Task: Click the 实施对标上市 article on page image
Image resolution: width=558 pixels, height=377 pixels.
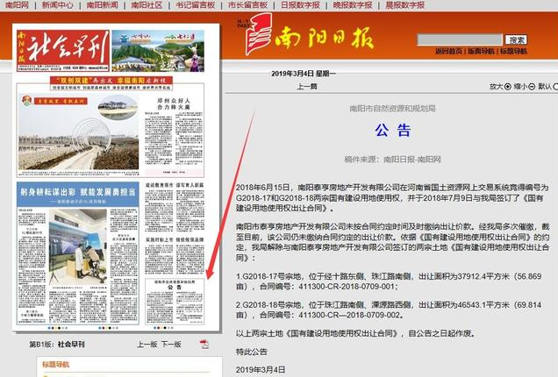Action: pos(175,255)
